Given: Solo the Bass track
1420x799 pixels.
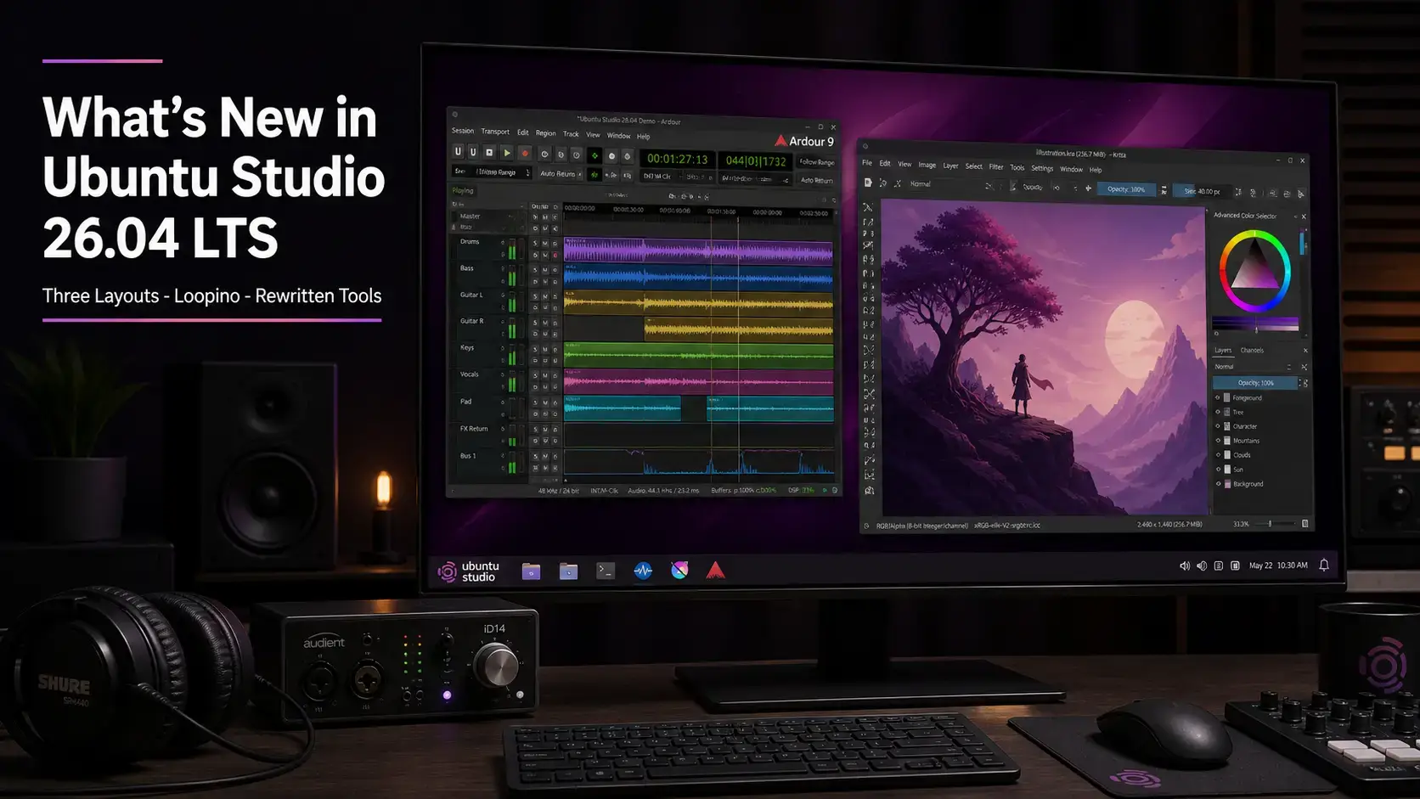Looking at the screenshot, I should pyautogui.click(x=535, y=270).
